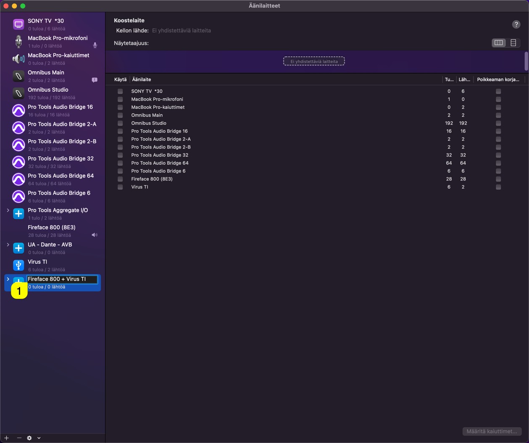Open the help question mark button
Image resolution: width=529 pixels, height=443 pixels.
pos(516,24)
